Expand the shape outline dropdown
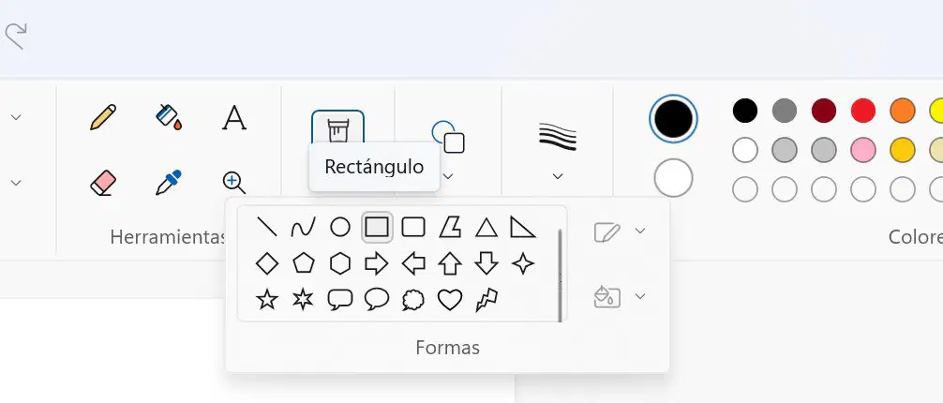Screen dimensions: 943x403 (x=640, y=231)
